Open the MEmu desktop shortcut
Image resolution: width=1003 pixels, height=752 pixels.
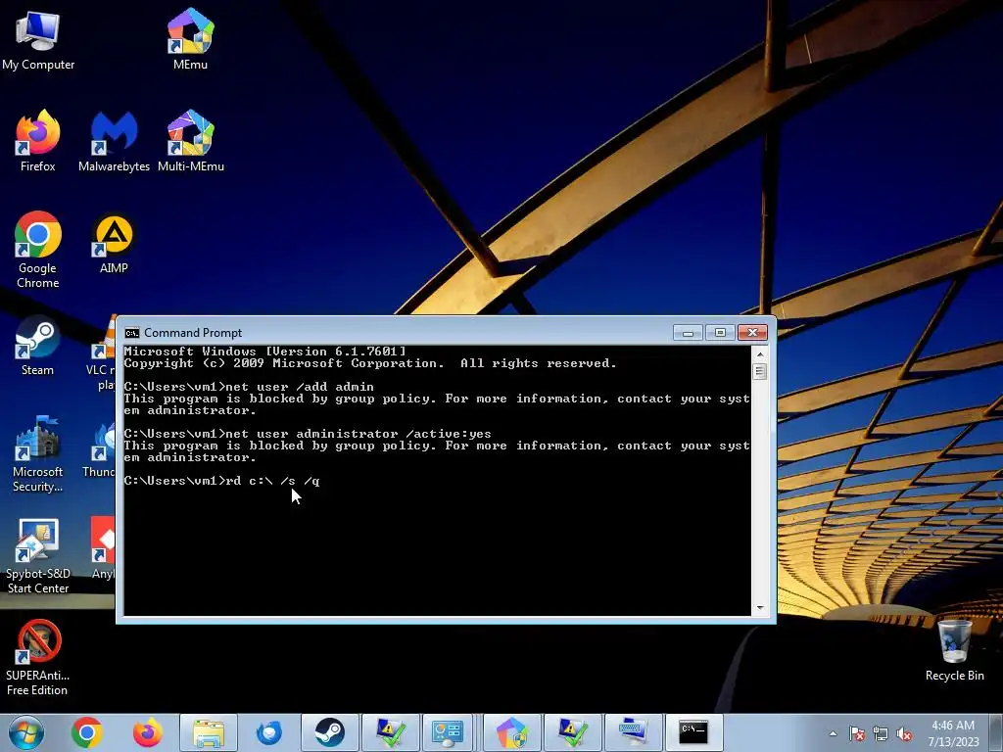tap(190, 39)
